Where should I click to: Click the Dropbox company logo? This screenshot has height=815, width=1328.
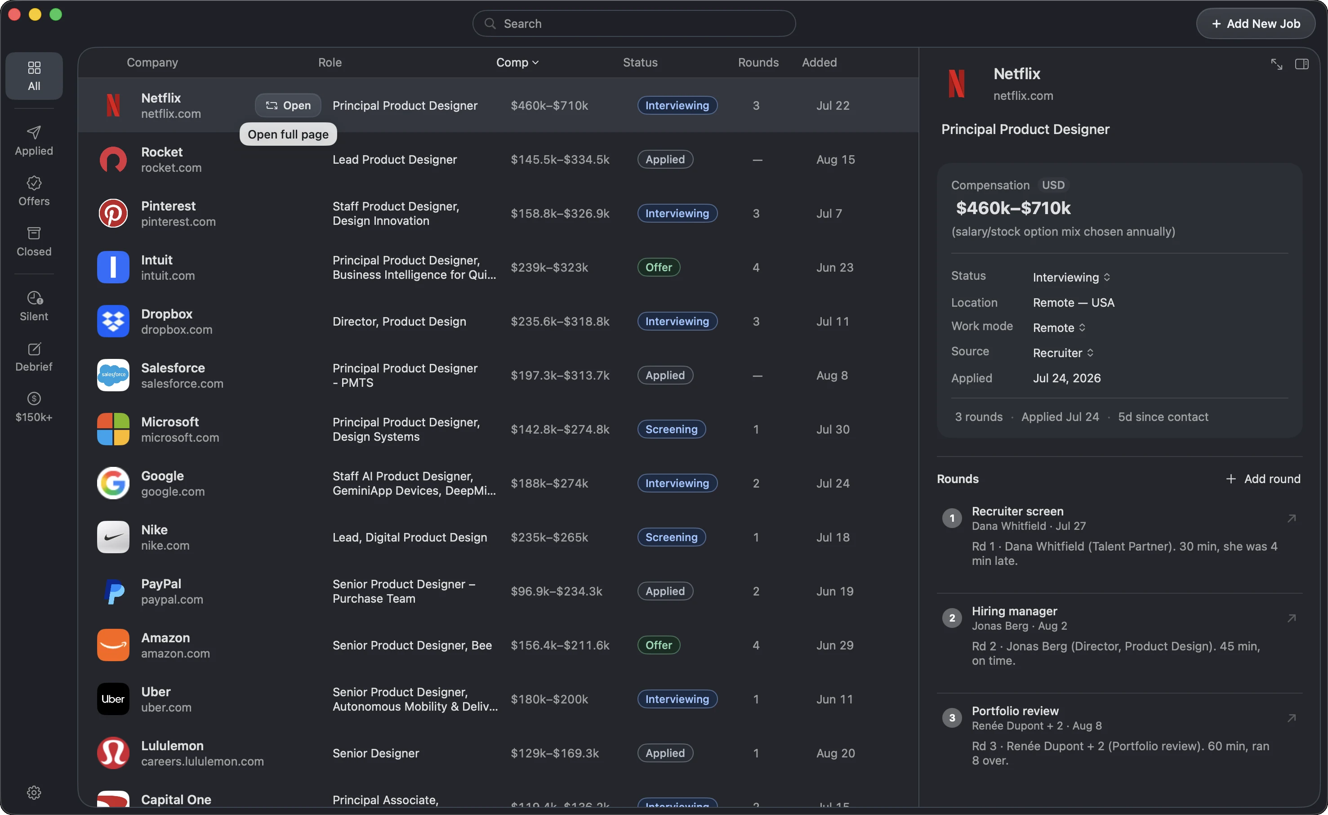(113, 322)
